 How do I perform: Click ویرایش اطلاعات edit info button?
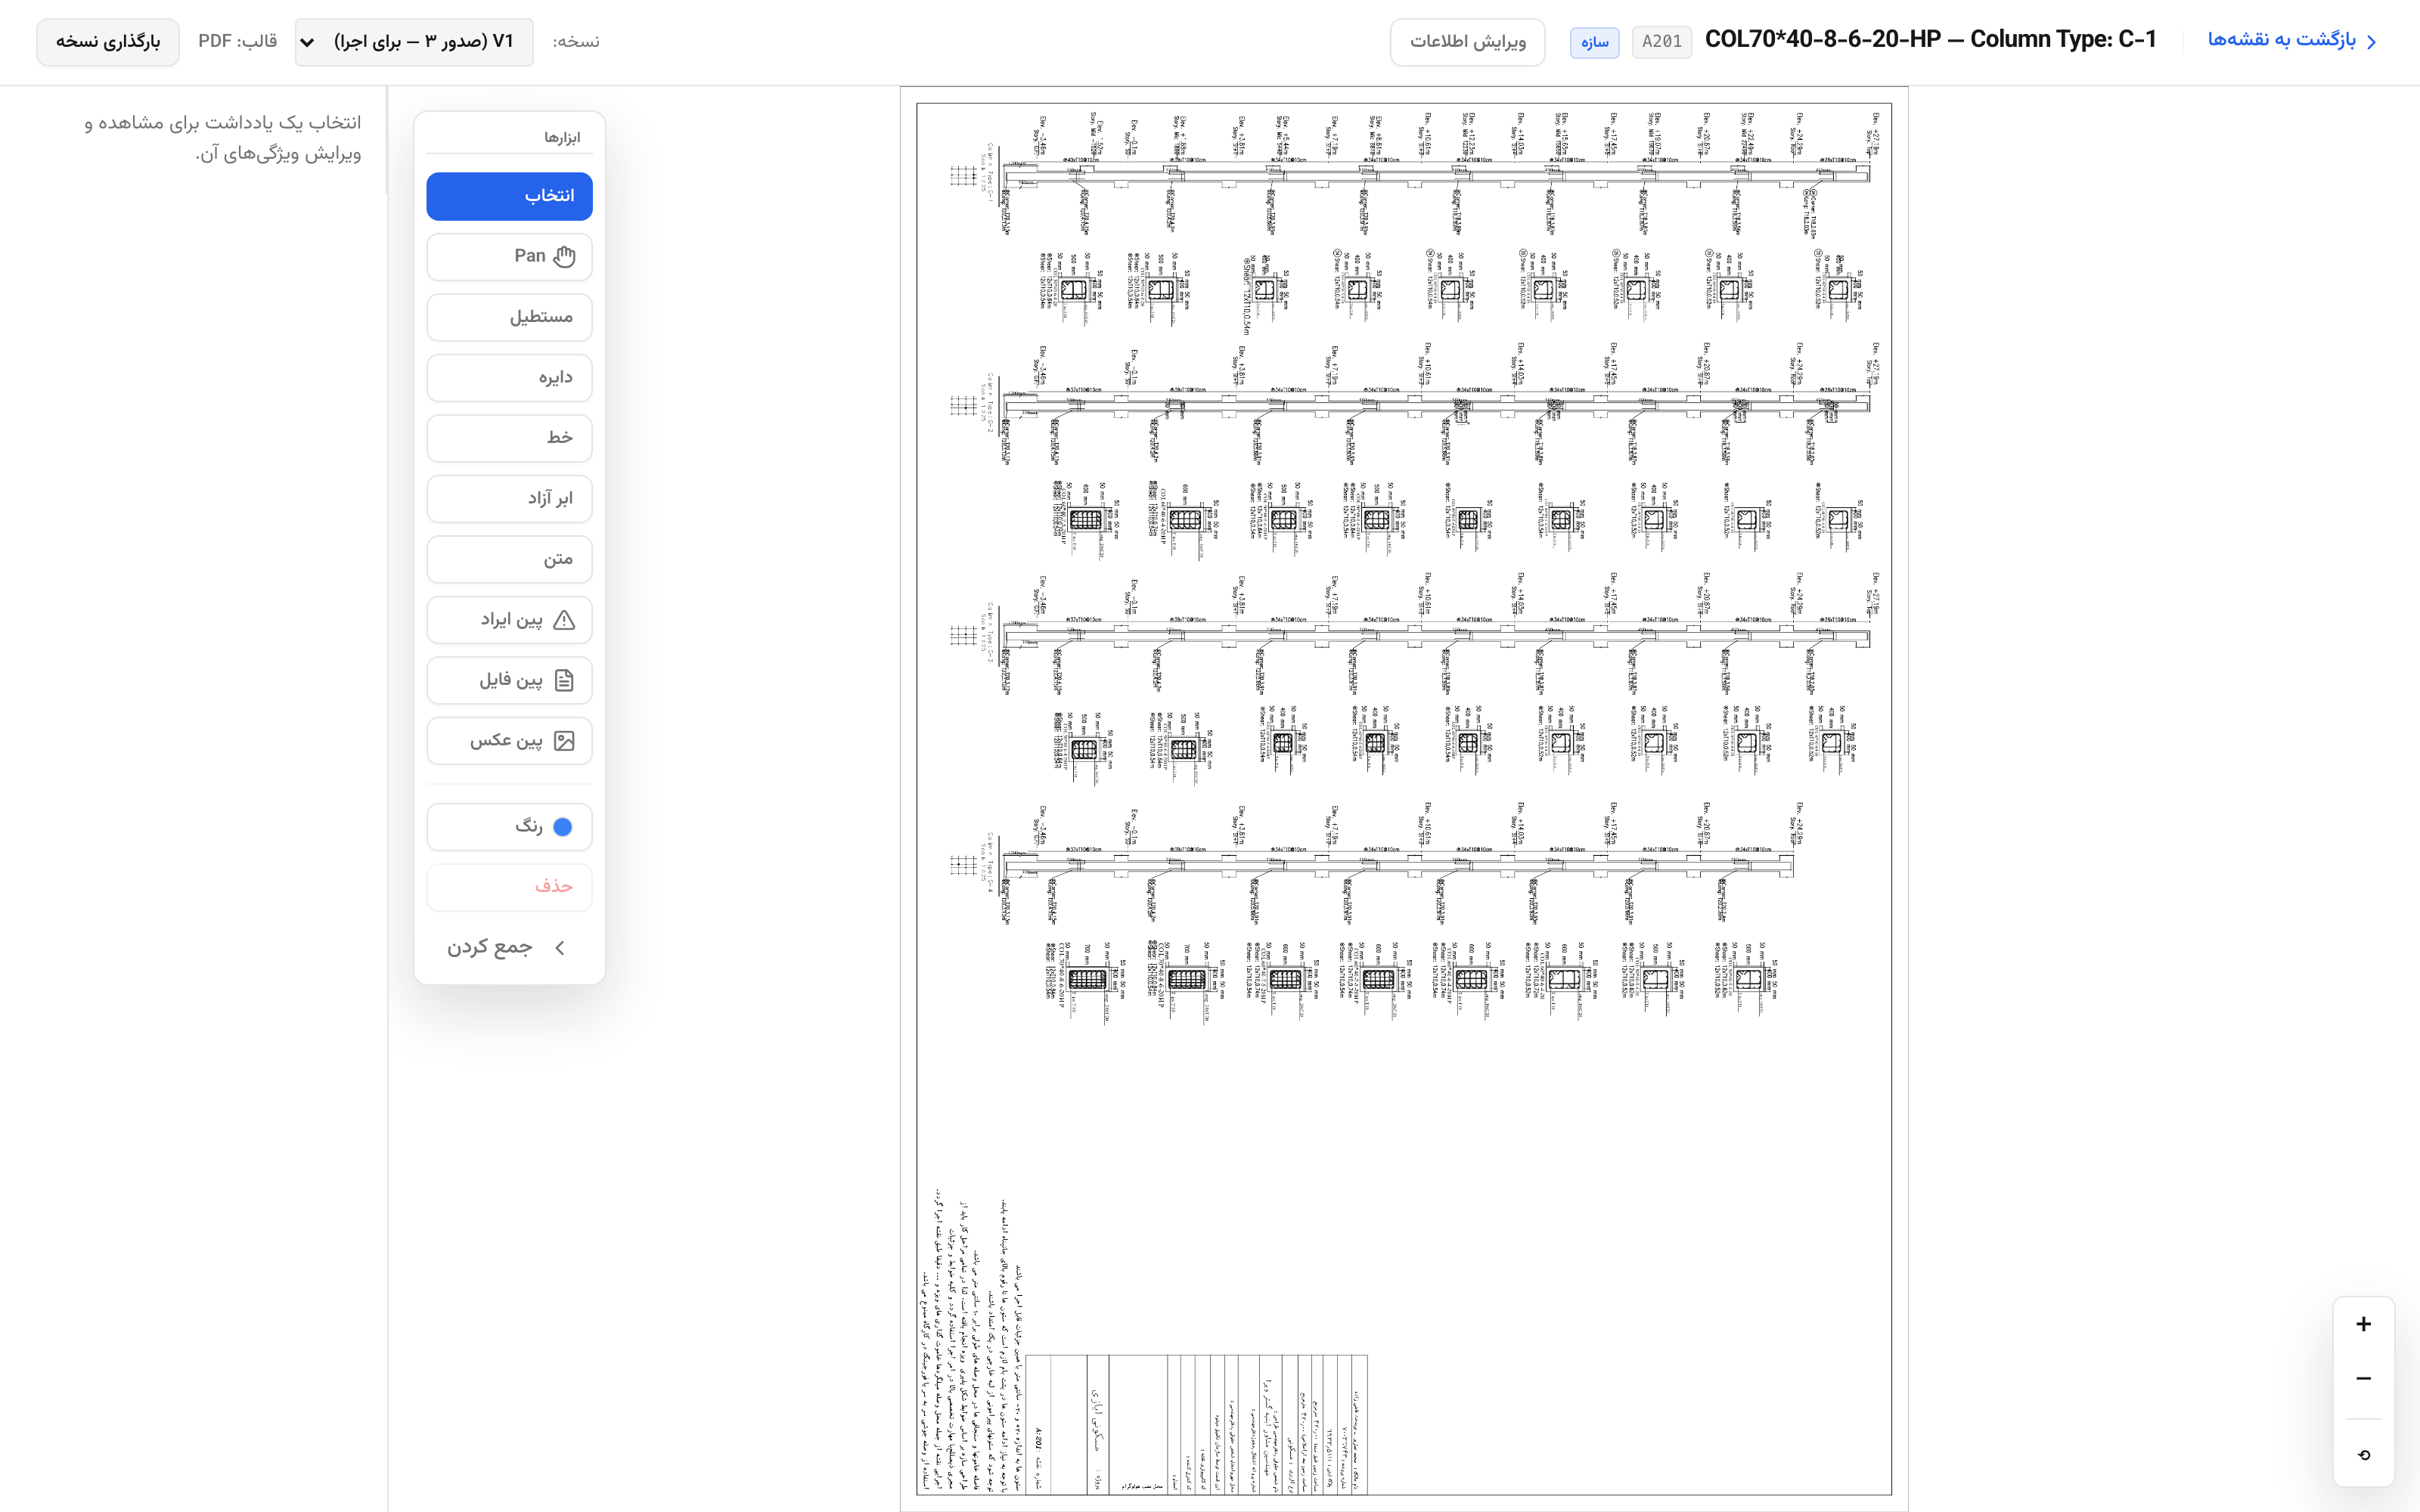(x=1467, y=42)
